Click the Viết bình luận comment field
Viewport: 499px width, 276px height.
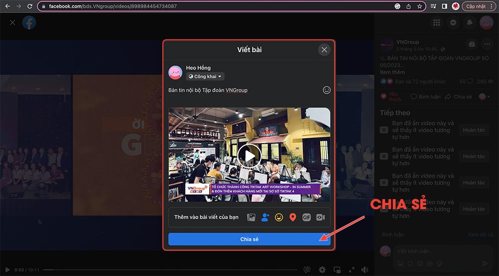pyautogui.click(x=442, y=251)
